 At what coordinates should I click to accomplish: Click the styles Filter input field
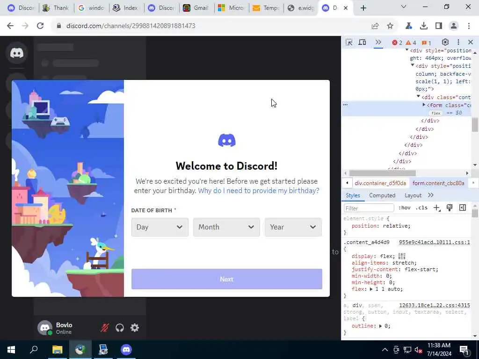pyautogui.click(x=369, y=208)
